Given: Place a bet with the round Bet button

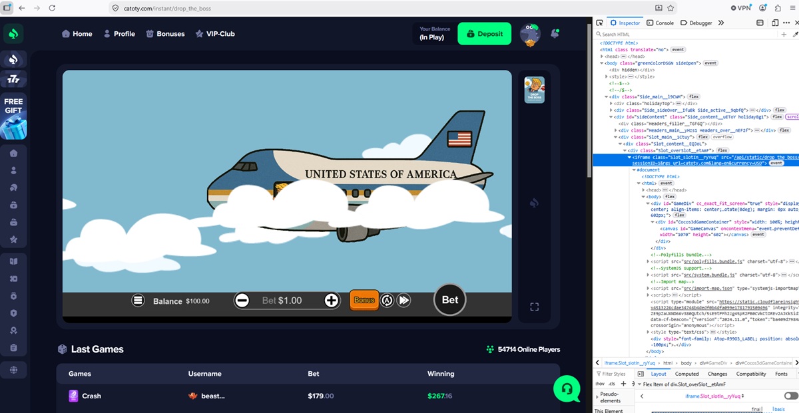Looking at the screenshot, I should pyautogui.click(x=450, y=300).
